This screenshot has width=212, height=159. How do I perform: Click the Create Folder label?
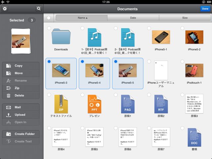(x=25, y=134)
